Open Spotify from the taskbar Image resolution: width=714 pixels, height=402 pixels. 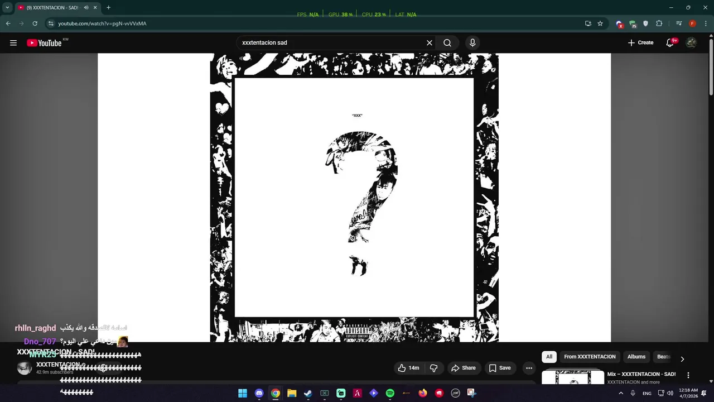(390, 393)
